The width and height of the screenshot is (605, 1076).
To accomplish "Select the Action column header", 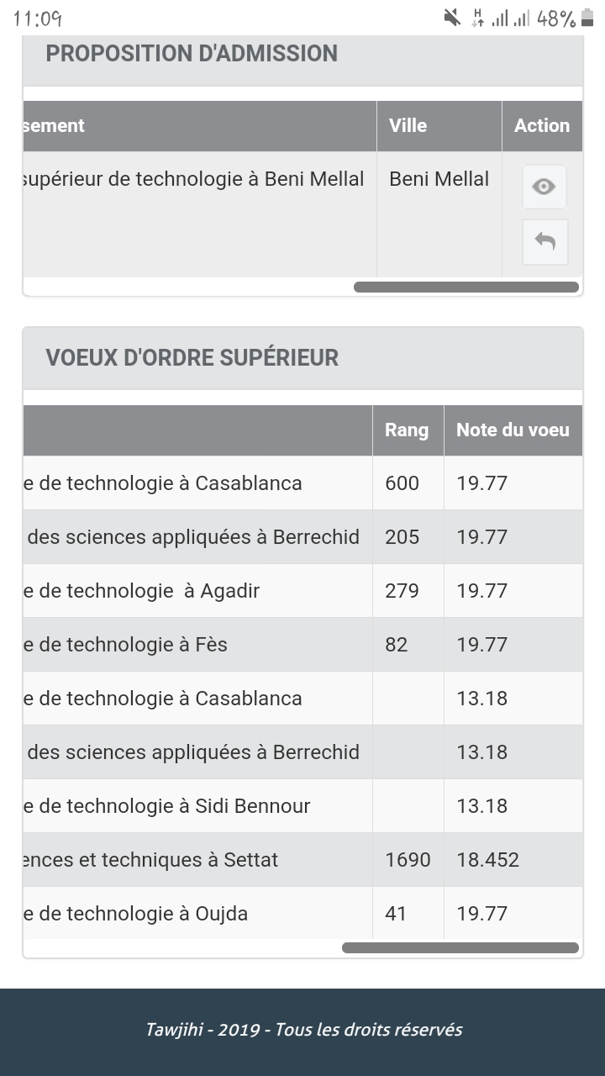I will 542,126.
